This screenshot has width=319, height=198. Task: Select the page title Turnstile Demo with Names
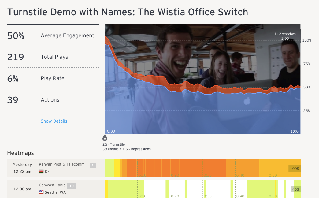click(128, 12)
